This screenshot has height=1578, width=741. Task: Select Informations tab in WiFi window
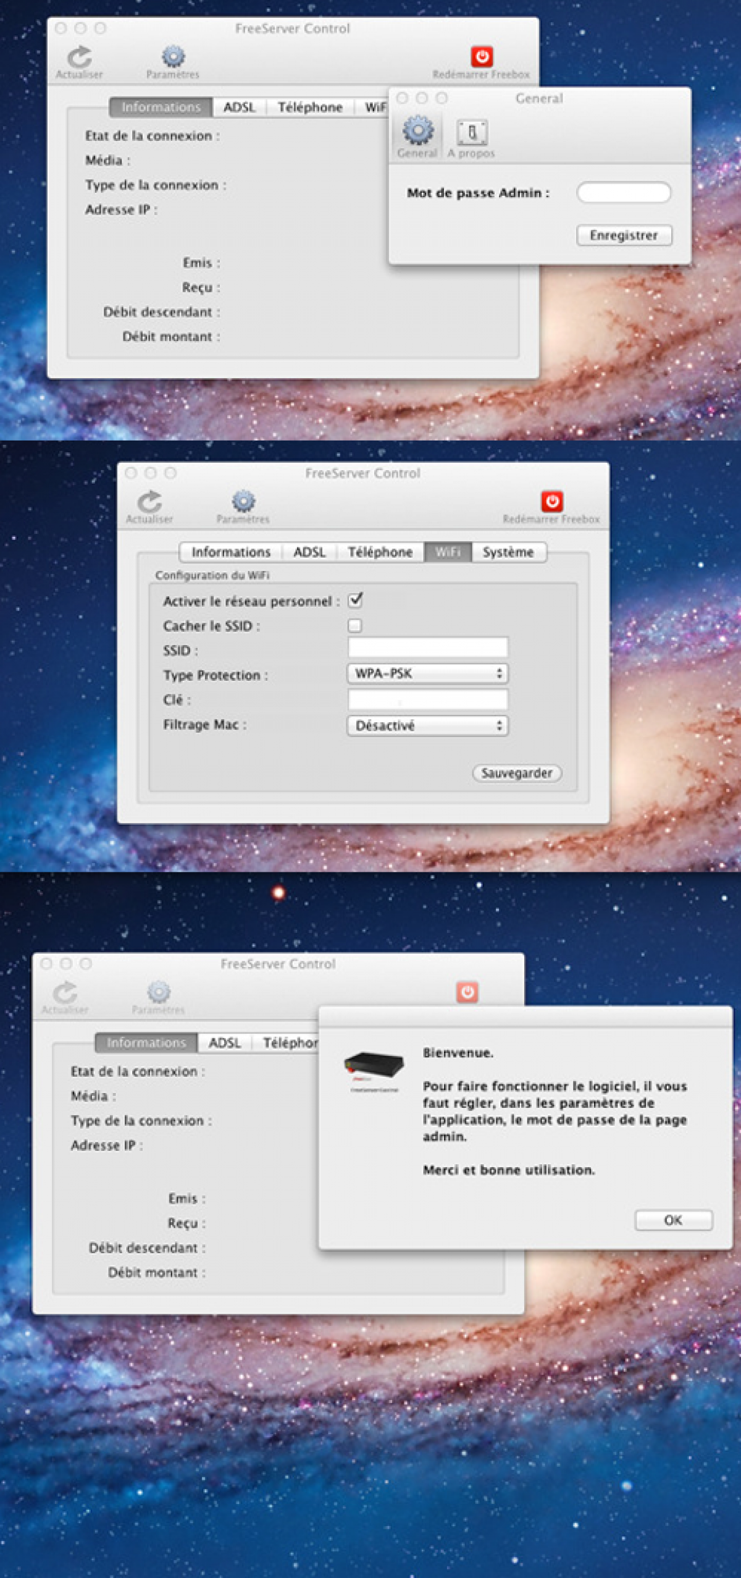tap(231, 552)
